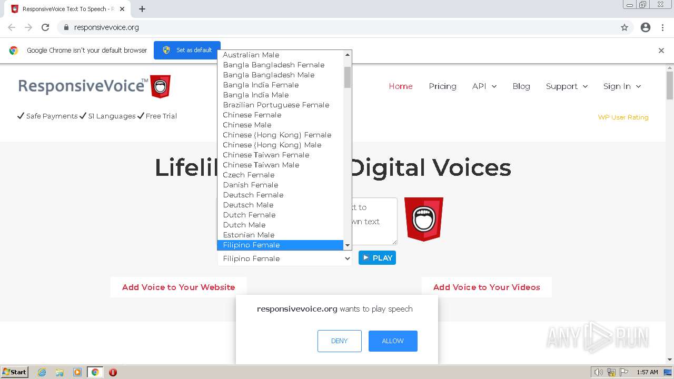
Task: Click the taskbar clock showing 1:57 AM
Action: click(647, 372)
